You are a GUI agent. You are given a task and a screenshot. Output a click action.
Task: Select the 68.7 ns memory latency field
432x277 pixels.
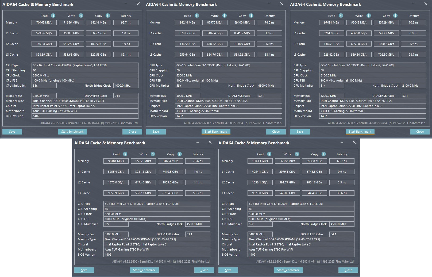pos(342,161)
